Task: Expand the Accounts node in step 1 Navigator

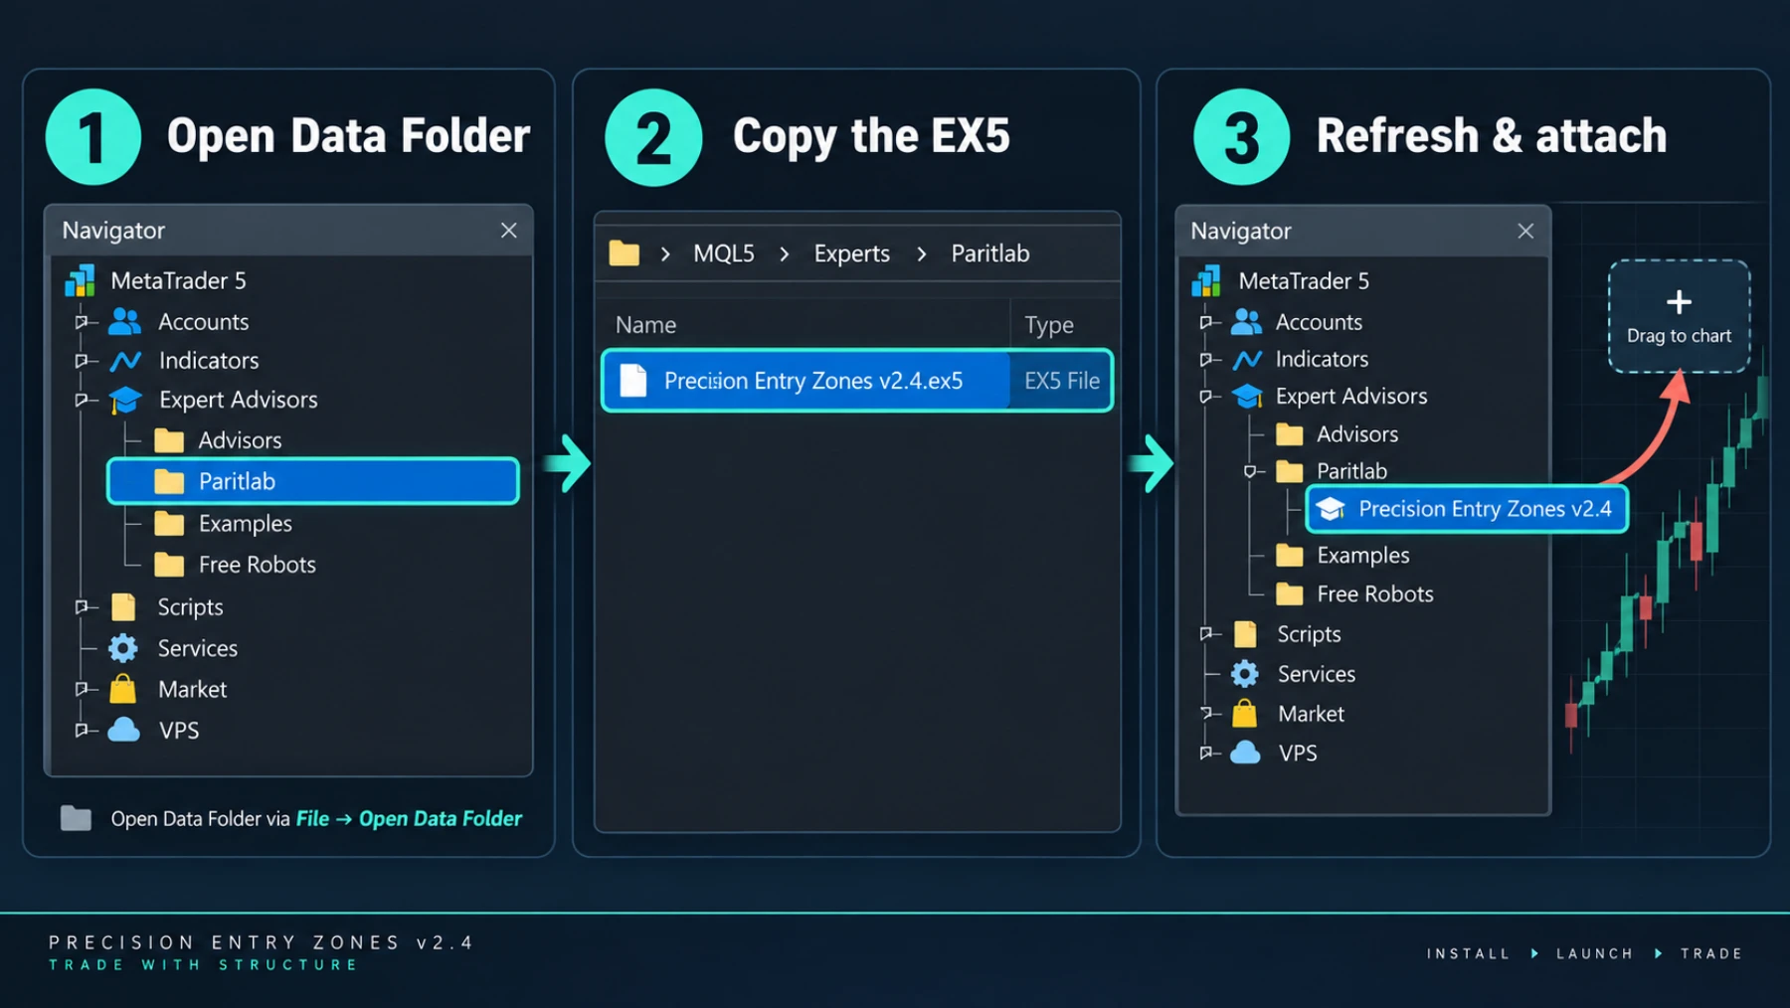Action: pos(82,321)
